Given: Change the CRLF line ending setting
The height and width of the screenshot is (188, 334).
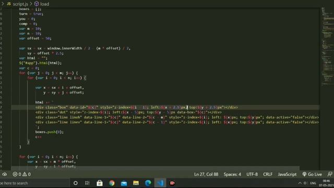Looking at the screenshot, I should coord(268,174).
